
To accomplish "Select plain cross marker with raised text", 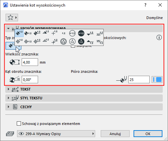I will [54, 33].
